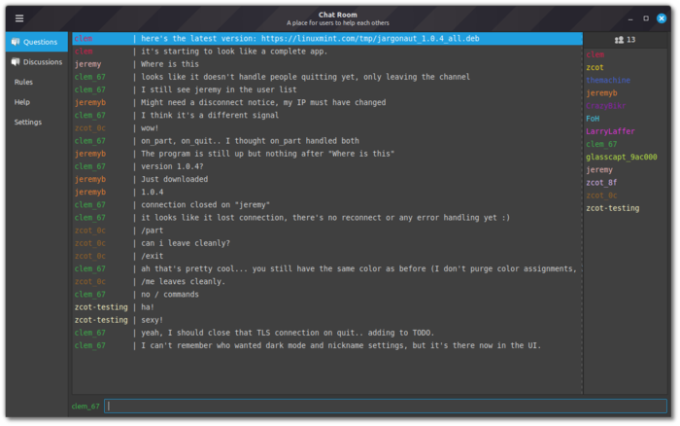The width and height of the screenshot is (680, 426).
Task: Focus the message input field
Action: tap(385, 406)
